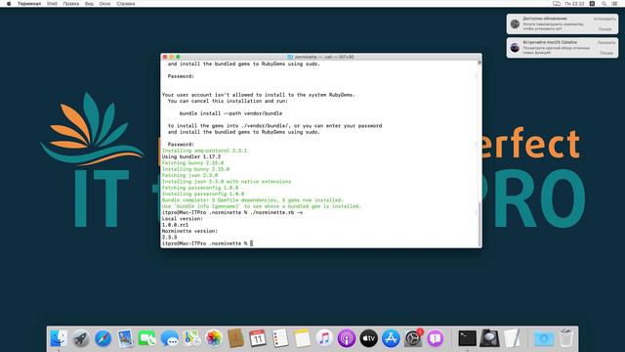This screenshot has width=625, height=352.
Task: Open Spotlight search magnifier in menu bar
Action: (604, 4)
